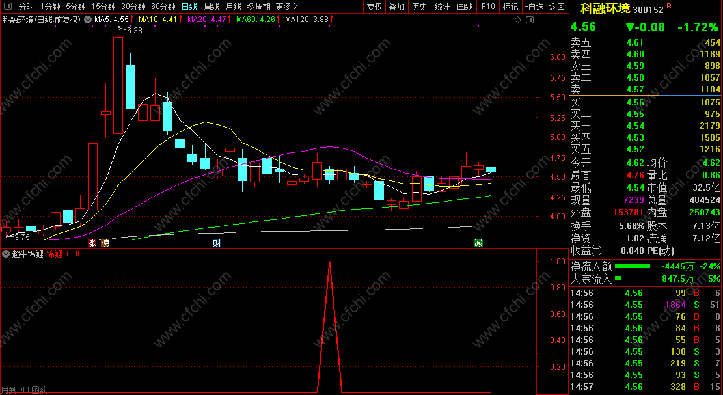The image size is (723, 395).
Task: Click the 3.75 low price label
Action: [x=21, y=238]
